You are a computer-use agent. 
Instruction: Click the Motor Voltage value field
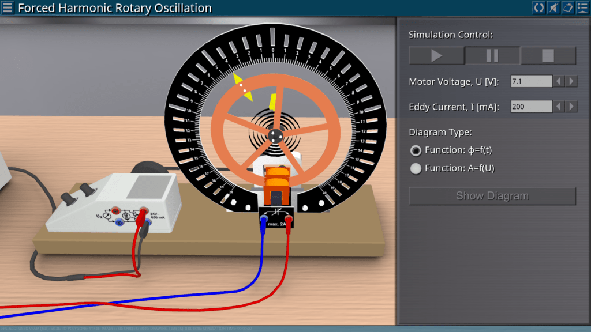click(x=531, y=81)
